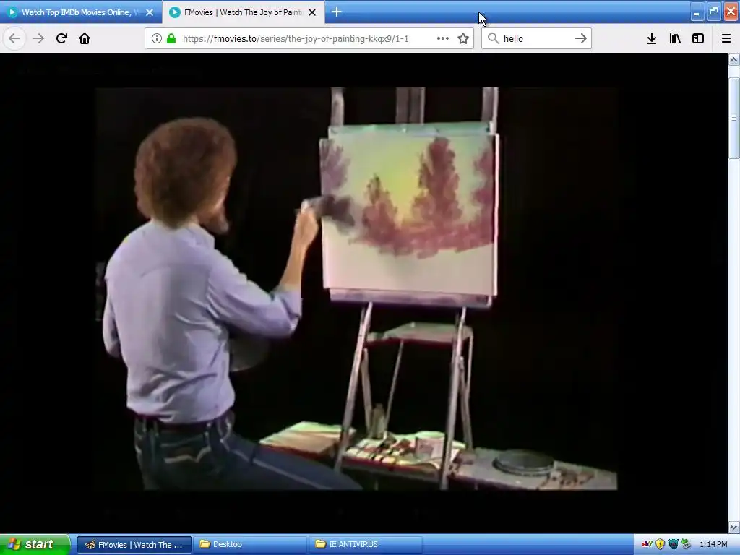Close the FMovies Joy of Painting tab
The image size is (740, 555).
coord(312,12)
